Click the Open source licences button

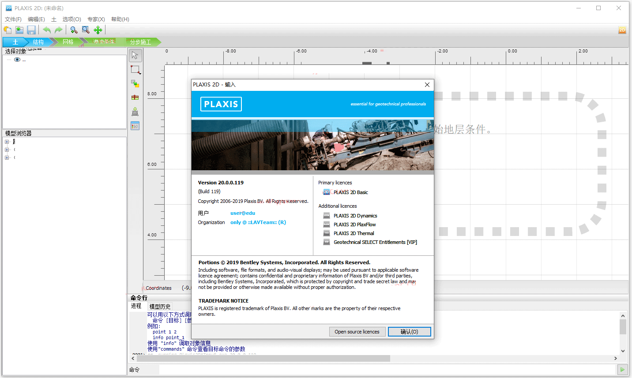point(357,332)
